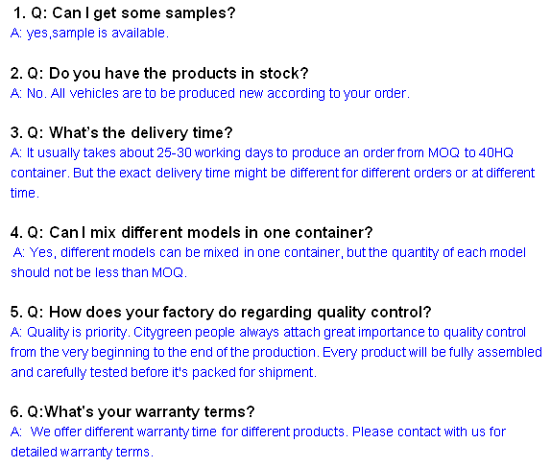Click the line 'detailed warranty terms'

click(x=82, y=452)
